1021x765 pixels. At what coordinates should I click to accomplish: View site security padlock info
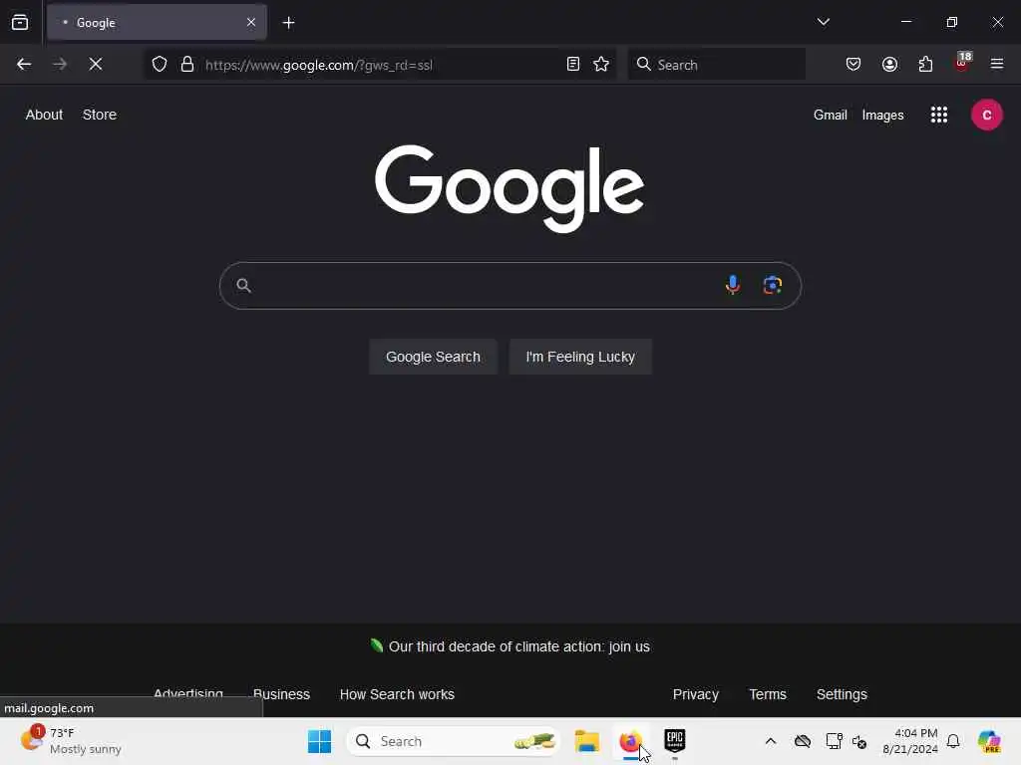pyautogui.click(x=187, y=65)
